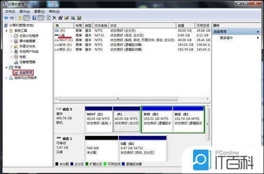The height and width of the screenshot is (174, 264).
Task: Click the Refresh toolbar icon
Action: (x=49, y=18)
